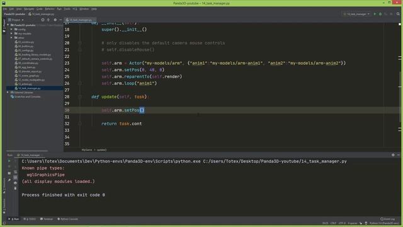Expand the my-models folder
The height and width of the screenshot is (227, 403).
click(11, 33)
